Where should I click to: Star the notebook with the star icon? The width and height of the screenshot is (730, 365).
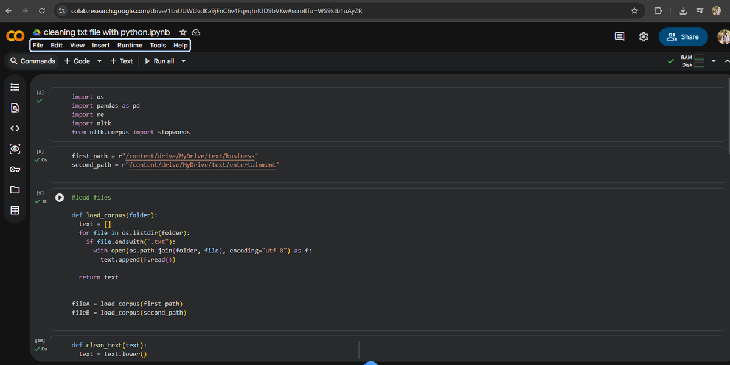(182, 32)
